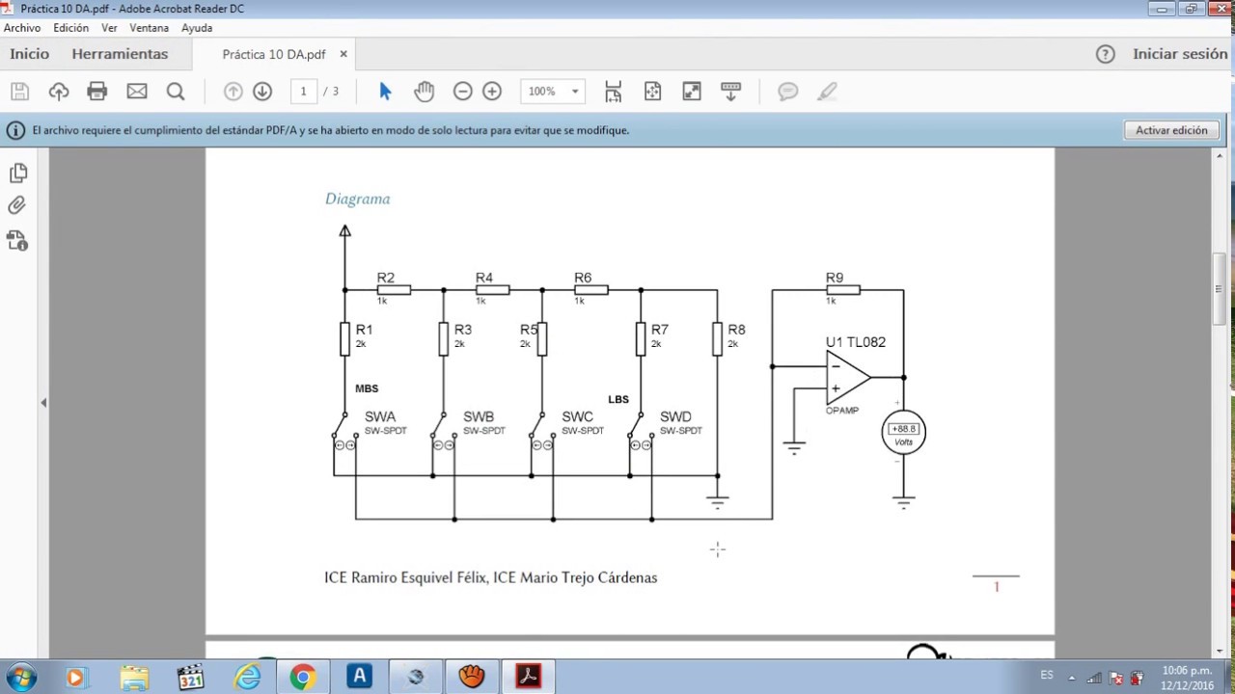Click Adobe Acrobat Reader taskbar icon
The width and height of the screenshot is (1235, 694).
[529, 678]
